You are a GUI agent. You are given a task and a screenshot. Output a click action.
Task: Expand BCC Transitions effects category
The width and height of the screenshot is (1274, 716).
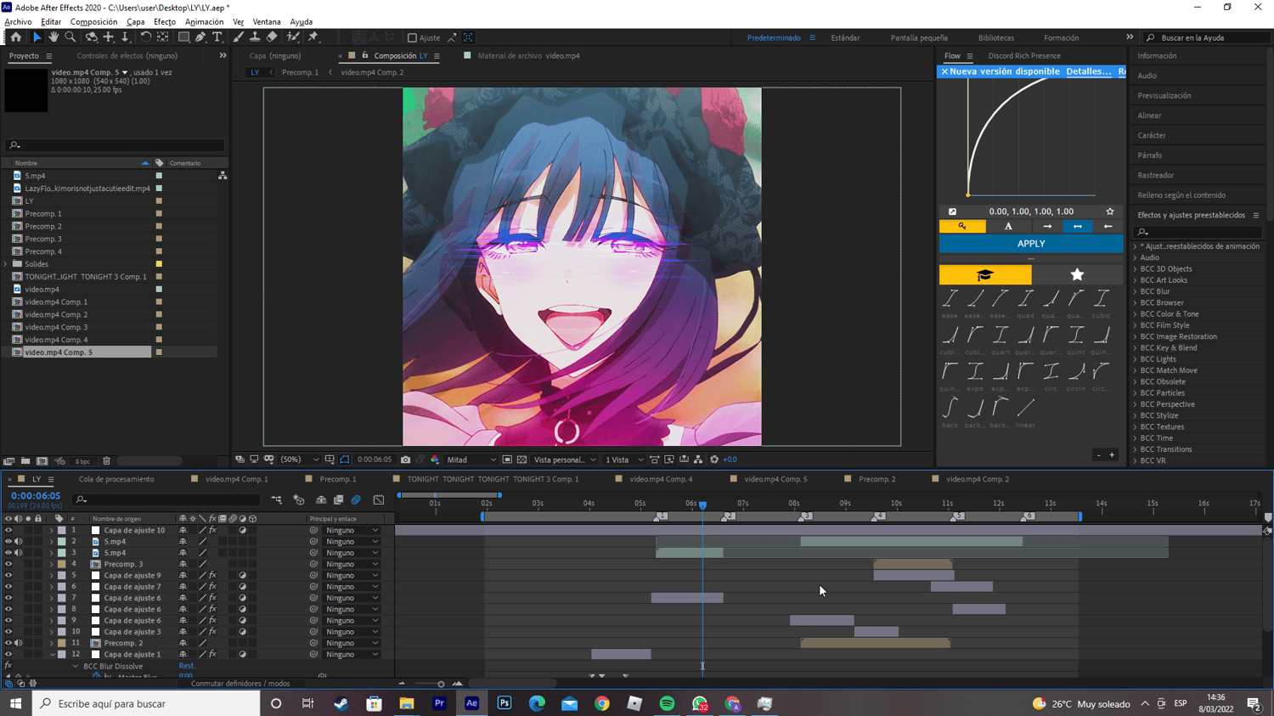(1136, 449)
